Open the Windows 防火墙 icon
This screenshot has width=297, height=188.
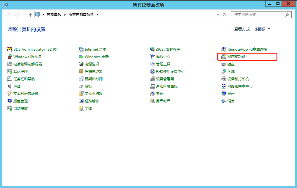tap(10, 57)
